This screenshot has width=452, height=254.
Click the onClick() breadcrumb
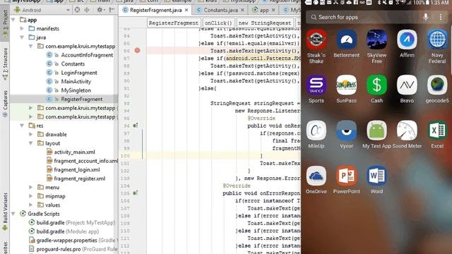click(218, 23)
